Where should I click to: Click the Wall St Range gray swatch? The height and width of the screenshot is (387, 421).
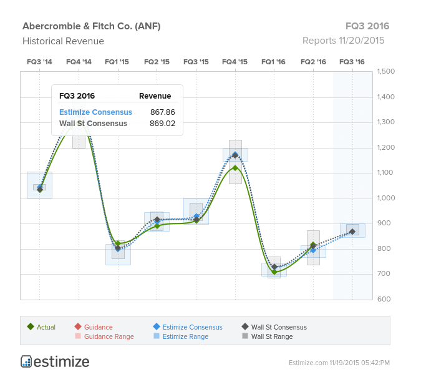(x=245, y=336)
